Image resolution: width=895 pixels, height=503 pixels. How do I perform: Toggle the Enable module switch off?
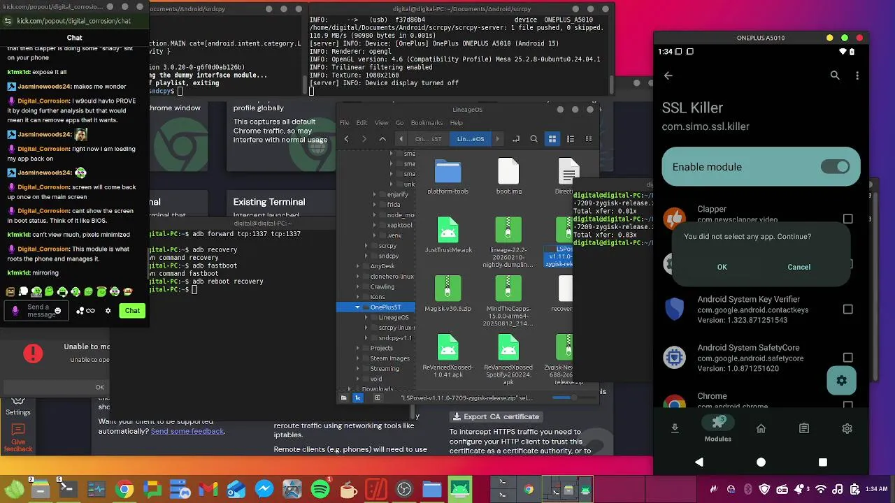coord(835,167)
